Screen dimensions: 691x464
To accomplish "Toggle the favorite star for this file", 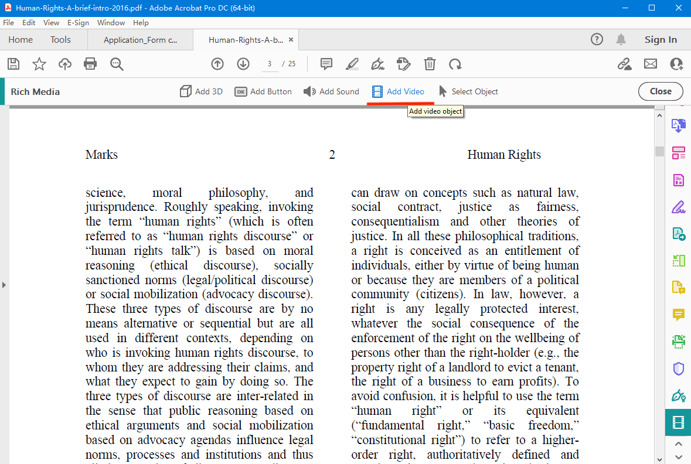I will click(x=39, y=64).
